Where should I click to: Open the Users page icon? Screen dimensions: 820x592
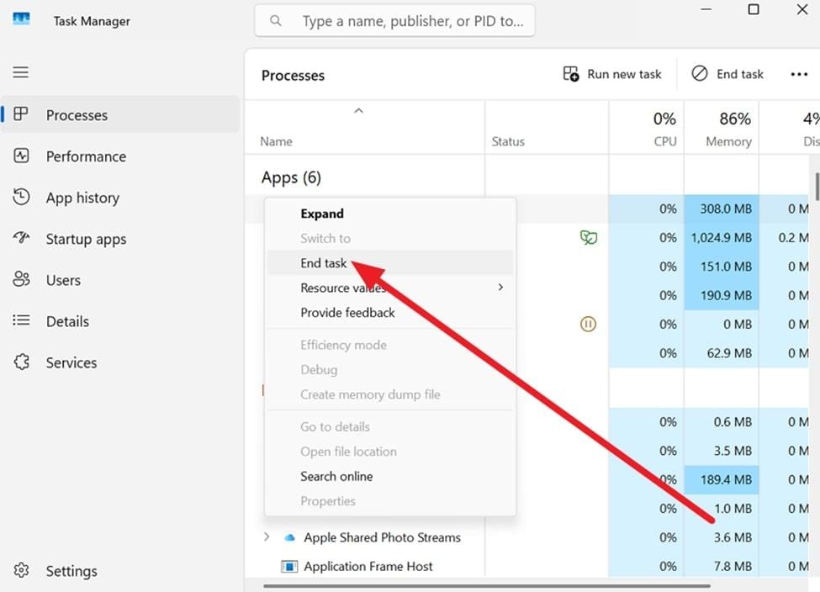21,280
